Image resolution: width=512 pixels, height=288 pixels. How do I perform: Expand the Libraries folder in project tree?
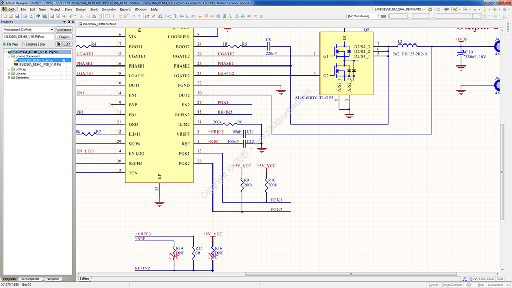(x=9, y=73)
